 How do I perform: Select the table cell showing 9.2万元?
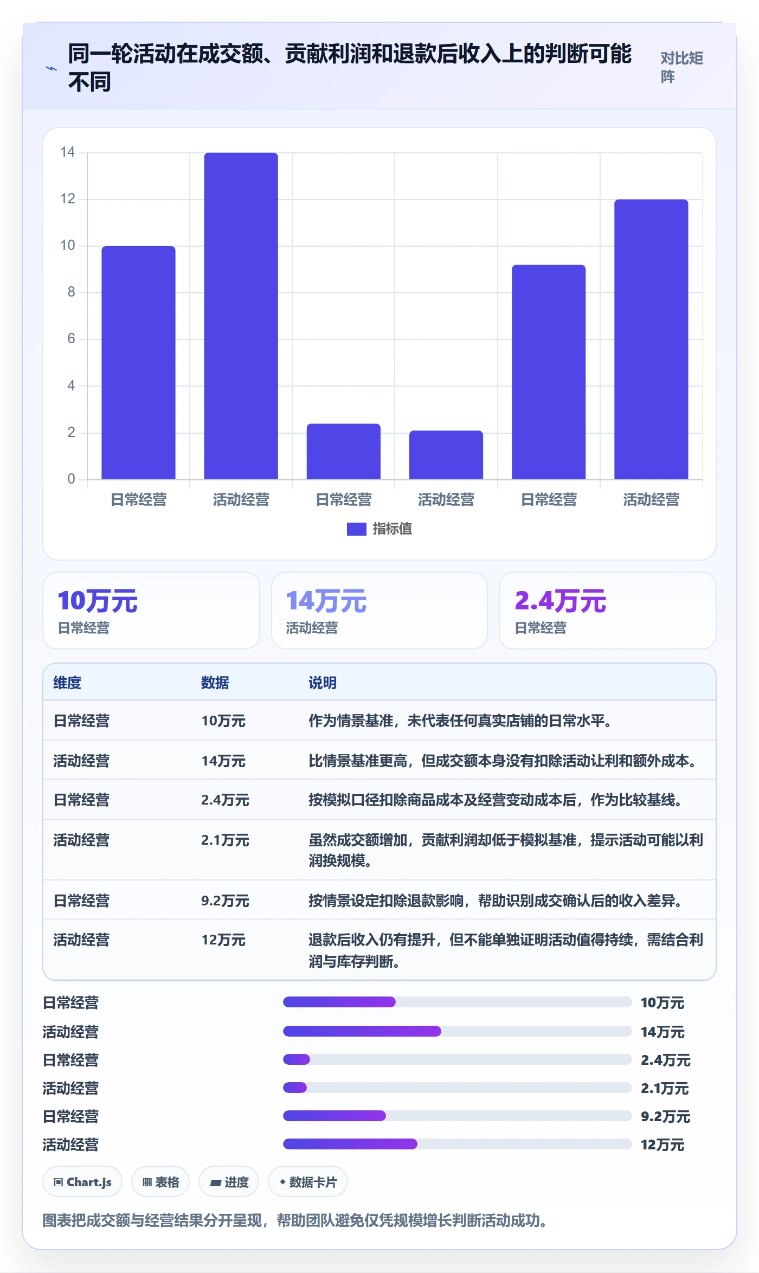click(x=225, y=901)
